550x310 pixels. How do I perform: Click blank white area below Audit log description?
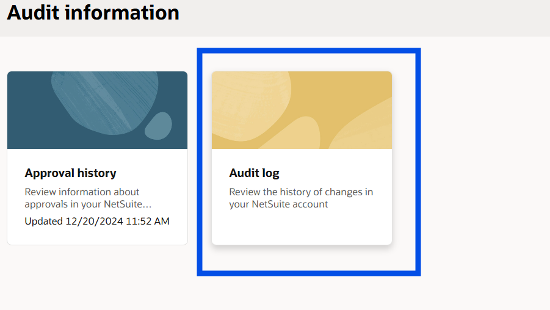pos(302,227)
